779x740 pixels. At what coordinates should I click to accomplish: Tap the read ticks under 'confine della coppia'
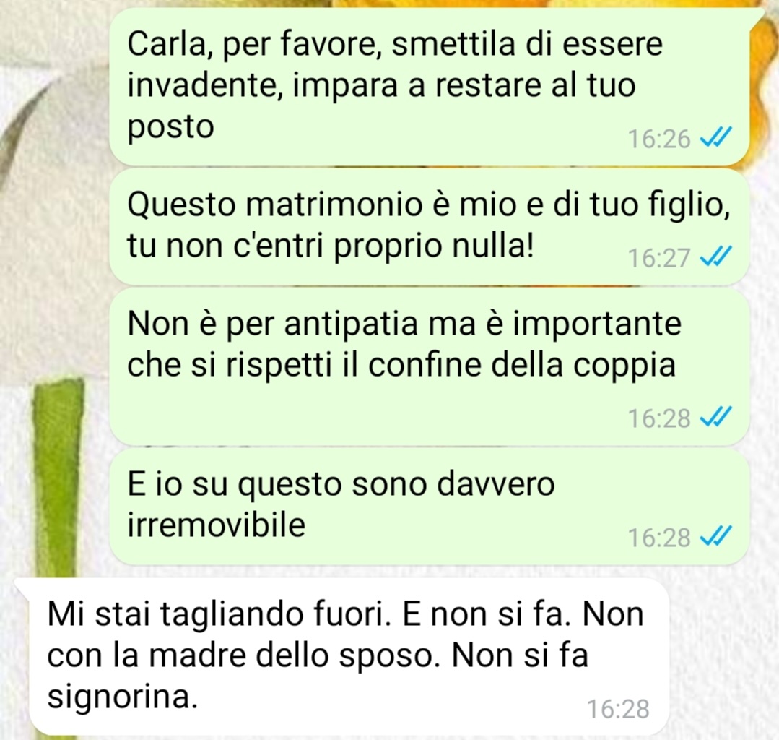pyautogui.click(x=716, y=418)
